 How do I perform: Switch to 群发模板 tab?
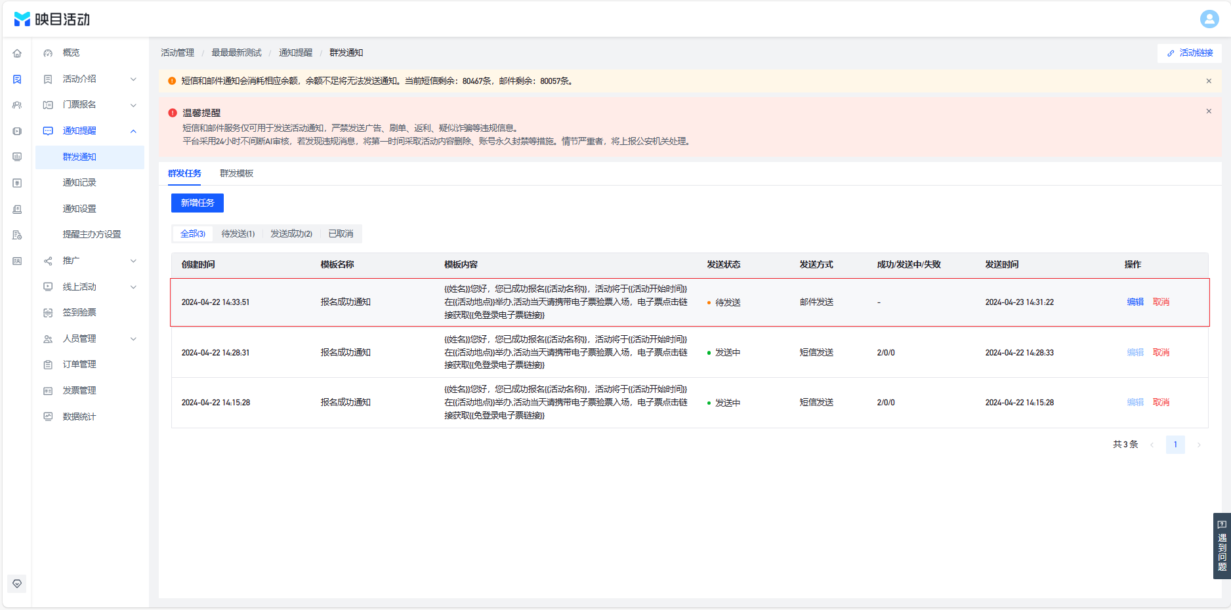(x=236, y=173)
